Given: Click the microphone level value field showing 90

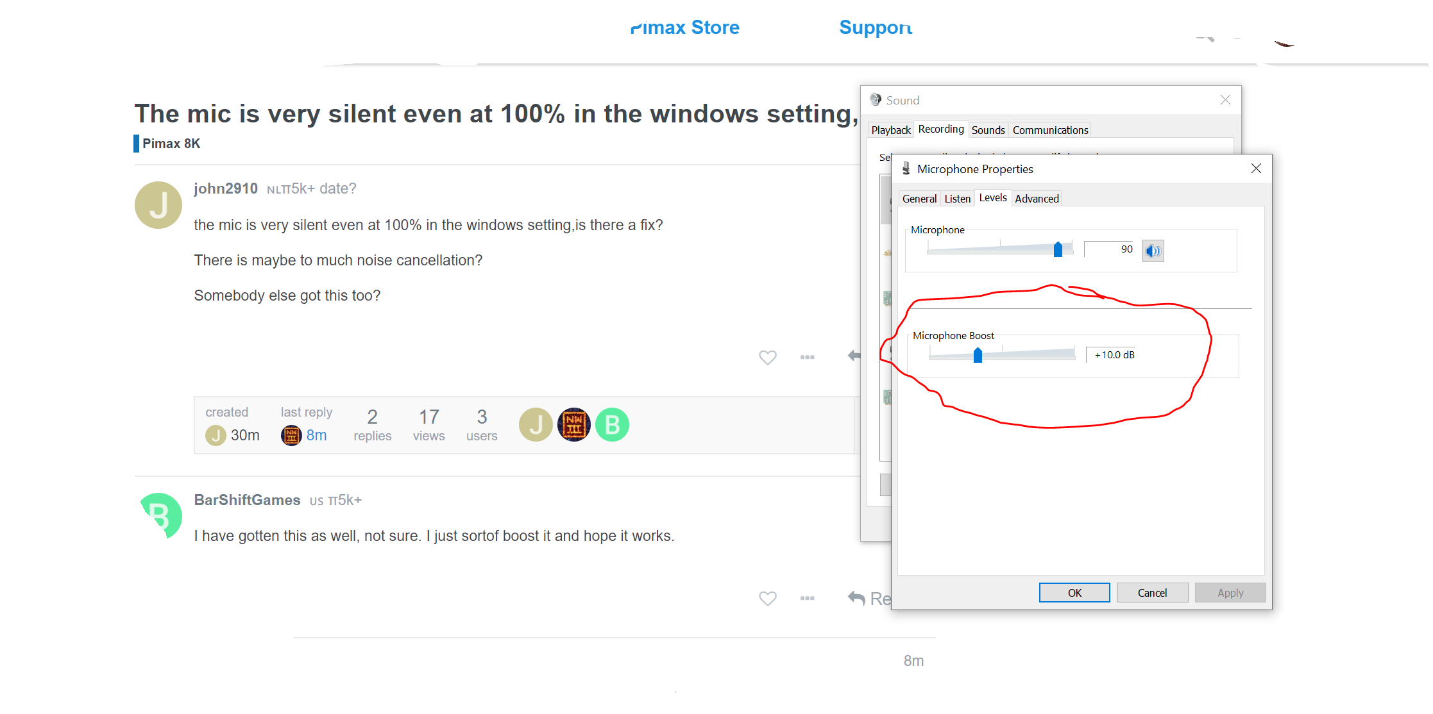Looking at the screenshot, I should click(x=1109, y=249).
